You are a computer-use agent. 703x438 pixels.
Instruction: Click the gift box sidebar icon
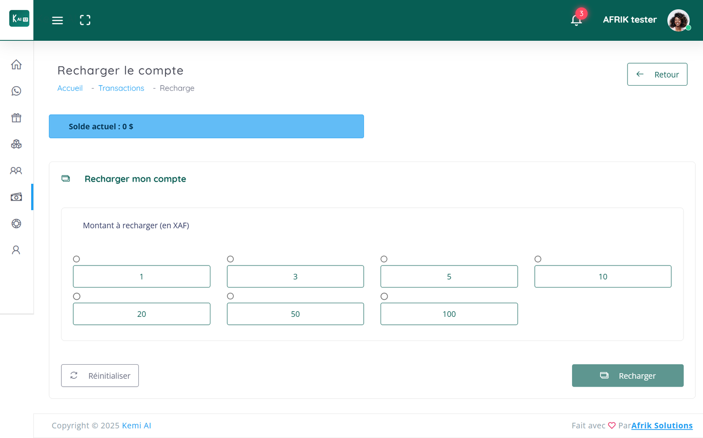[16, 118]
